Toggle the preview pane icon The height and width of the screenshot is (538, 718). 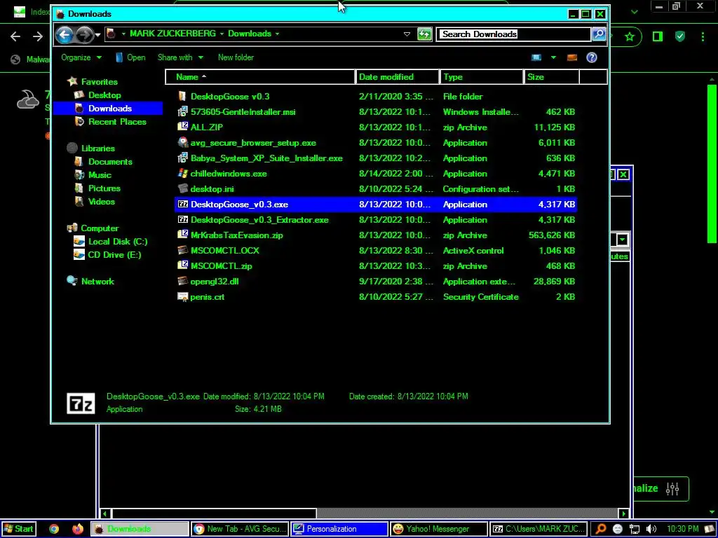coord(572,57)
